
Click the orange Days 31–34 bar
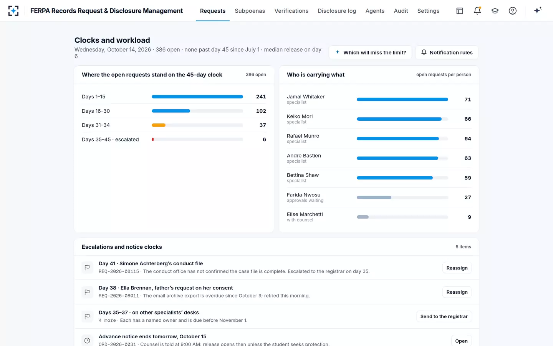click(x=159, y=125)
